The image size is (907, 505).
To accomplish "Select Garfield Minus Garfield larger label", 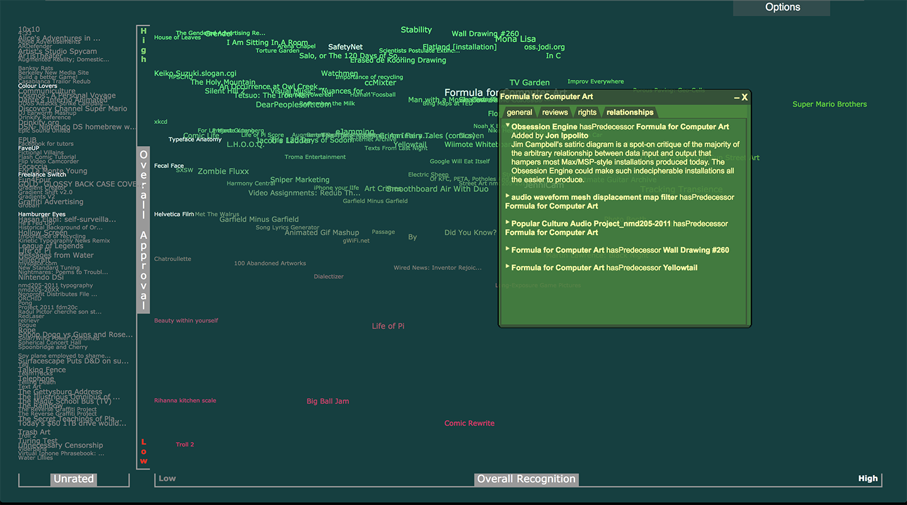I will [259, 219].
